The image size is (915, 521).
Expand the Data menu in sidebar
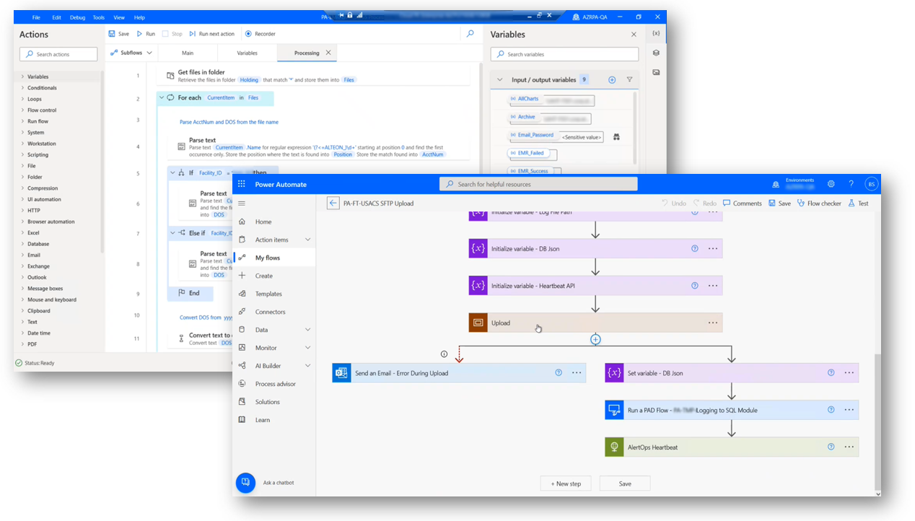click(x=307, y=330)
